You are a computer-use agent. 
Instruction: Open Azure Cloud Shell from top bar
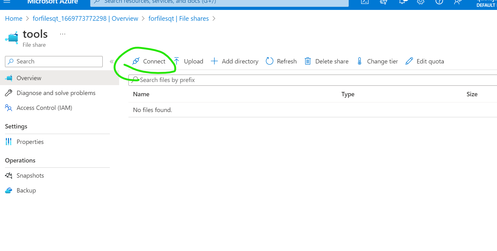[365, 2]
